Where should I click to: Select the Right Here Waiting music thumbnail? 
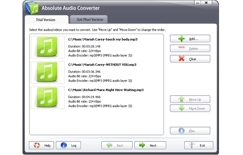coord(48,98)
